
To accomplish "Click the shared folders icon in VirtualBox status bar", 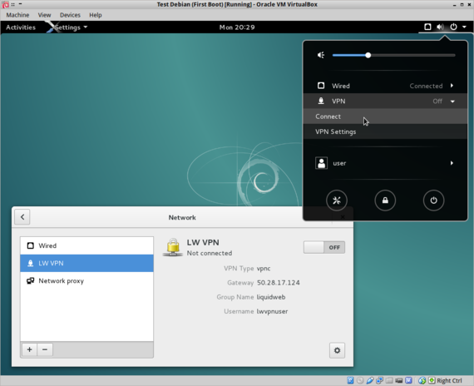I will (389, 380).
